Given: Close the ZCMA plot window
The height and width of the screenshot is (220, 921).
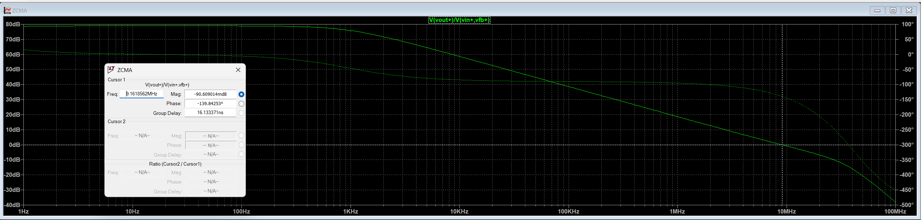Looking at the screenshot, I should tap(909, 10).
